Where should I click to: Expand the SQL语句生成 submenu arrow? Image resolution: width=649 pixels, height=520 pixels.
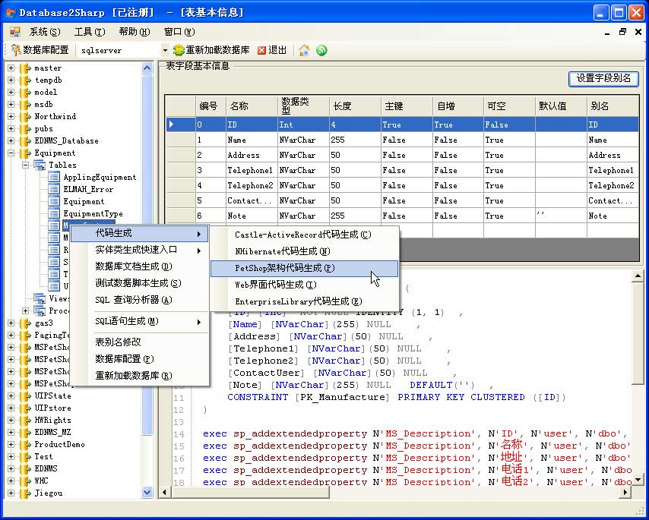tap(199, 322)
